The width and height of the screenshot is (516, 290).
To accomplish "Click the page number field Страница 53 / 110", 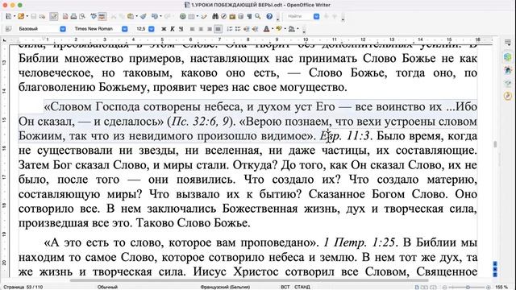I will [x=23, y=287].
